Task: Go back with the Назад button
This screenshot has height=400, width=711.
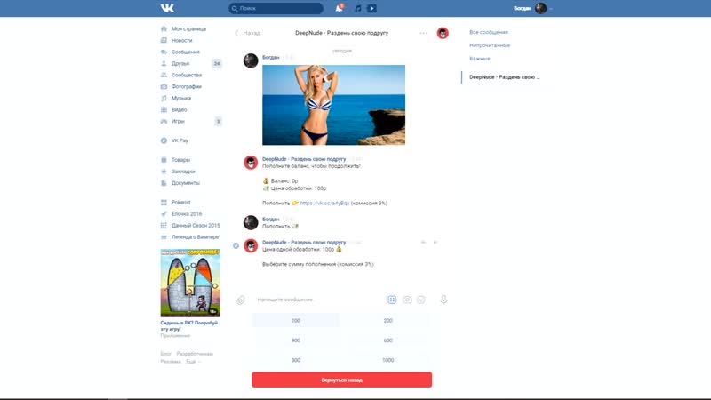Action: point(248,33)
